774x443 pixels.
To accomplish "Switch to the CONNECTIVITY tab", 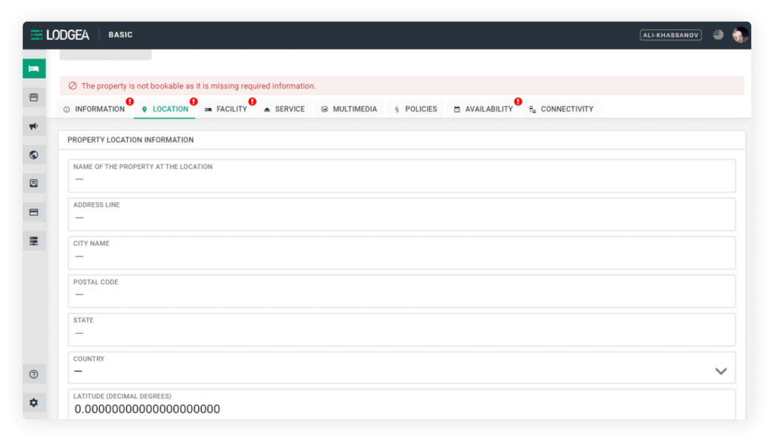I will (x=562, y=109).
